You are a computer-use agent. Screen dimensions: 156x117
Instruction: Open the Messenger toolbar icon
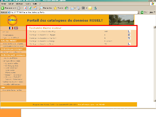pos(95,8)
